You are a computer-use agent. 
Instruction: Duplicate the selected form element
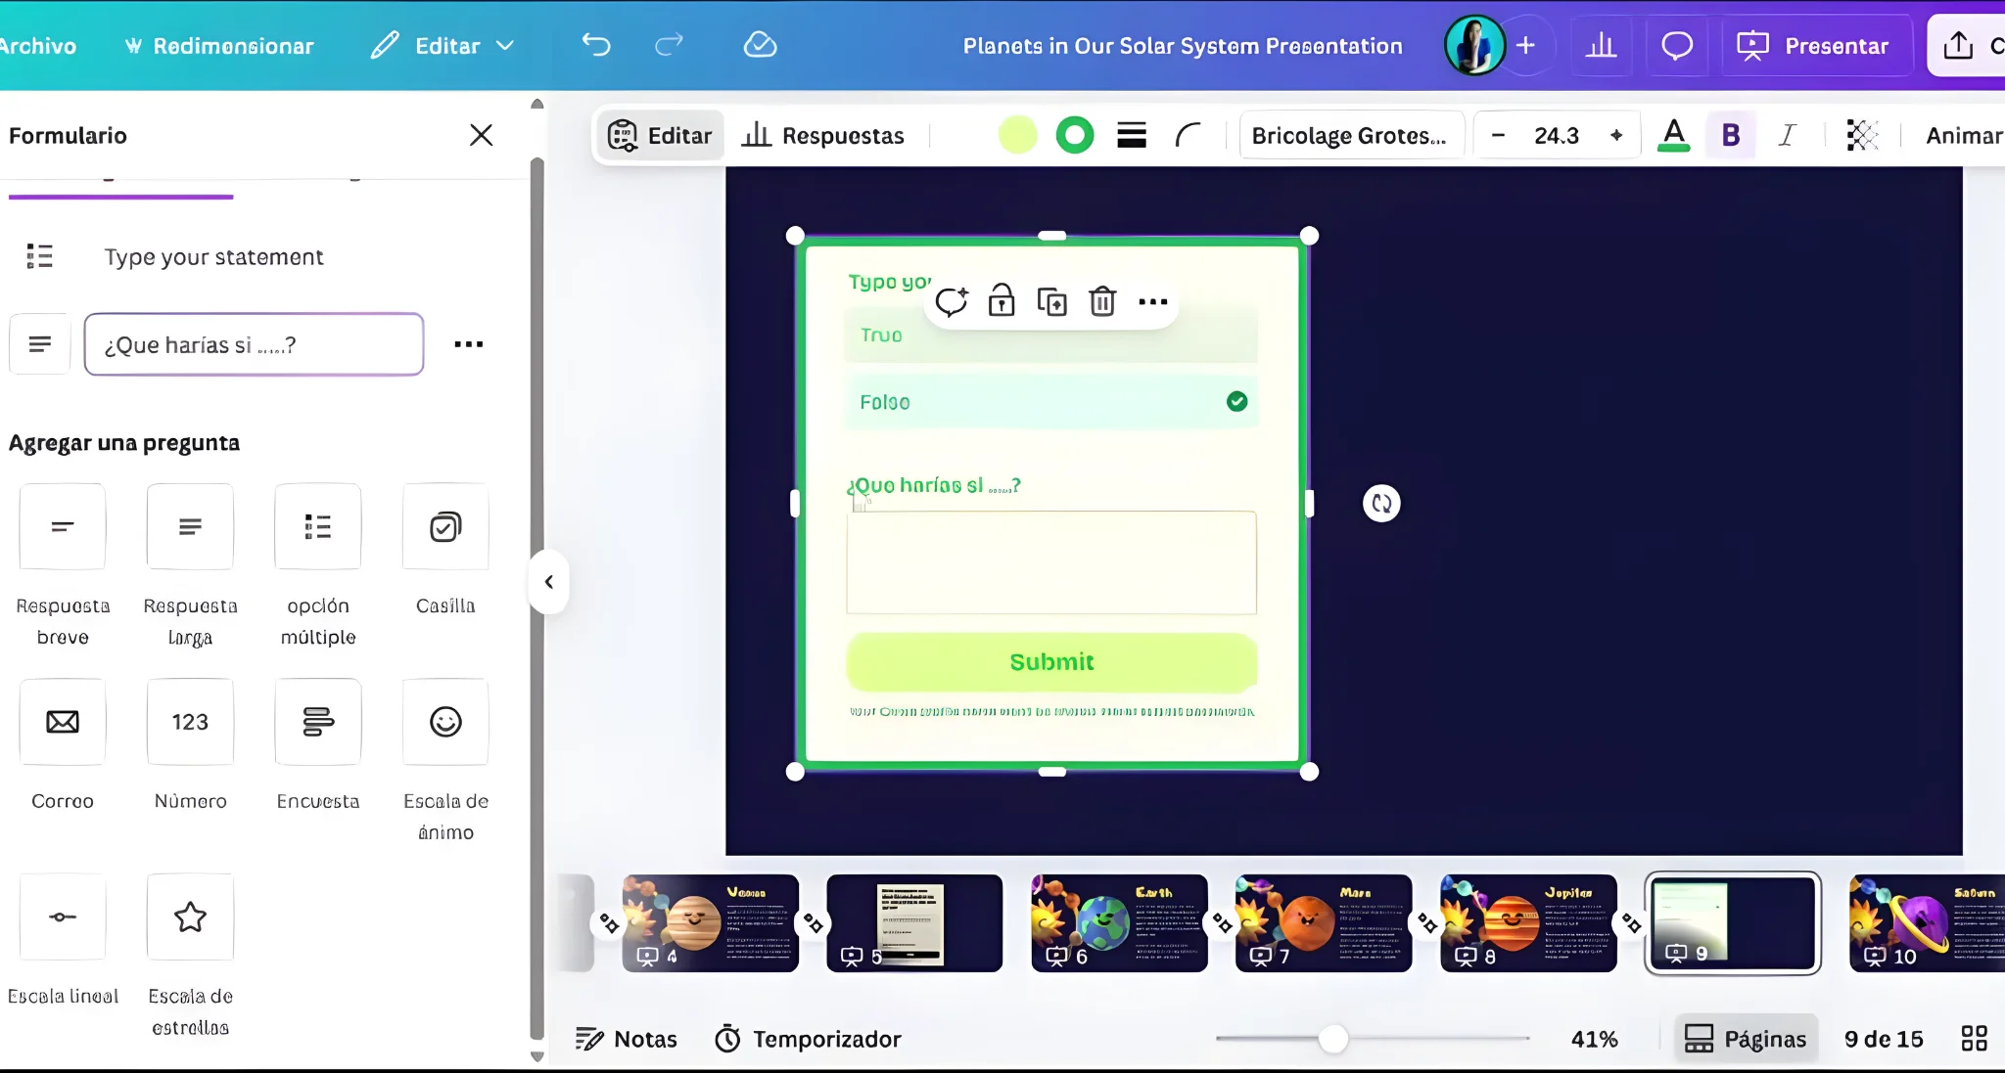[x=1051, y=301]
